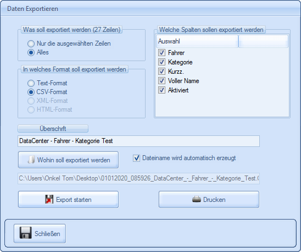The width and height of the screenshot is (301, 252).
Task: Click the floppy disk icon on Export starten
Action: (49, 199)
